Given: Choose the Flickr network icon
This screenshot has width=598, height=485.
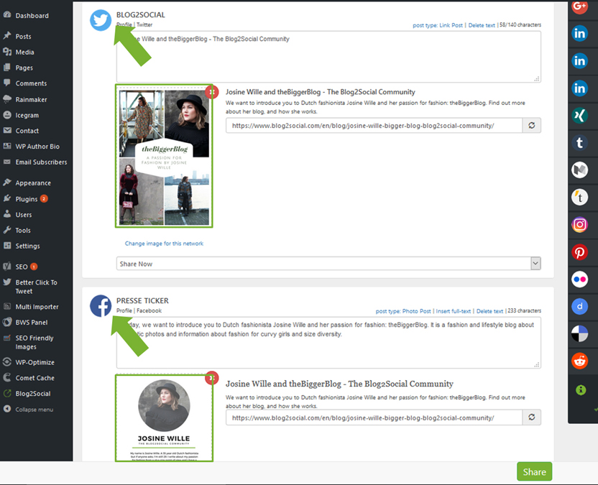Looking at the screenshot, I should pos(579,279).
